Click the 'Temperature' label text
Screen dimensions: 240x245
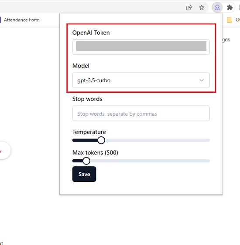(x=89, y=132)
